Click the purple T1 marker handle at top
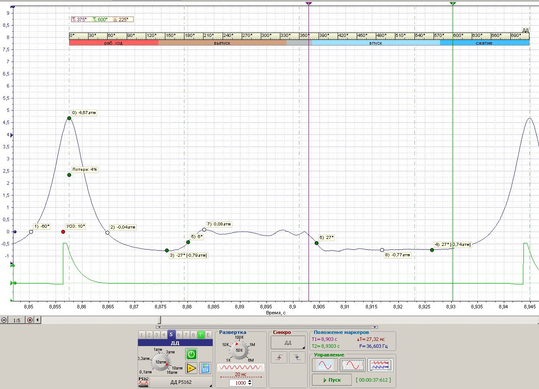The height and width of the screenshot is (389, 539). click(309, 3)
